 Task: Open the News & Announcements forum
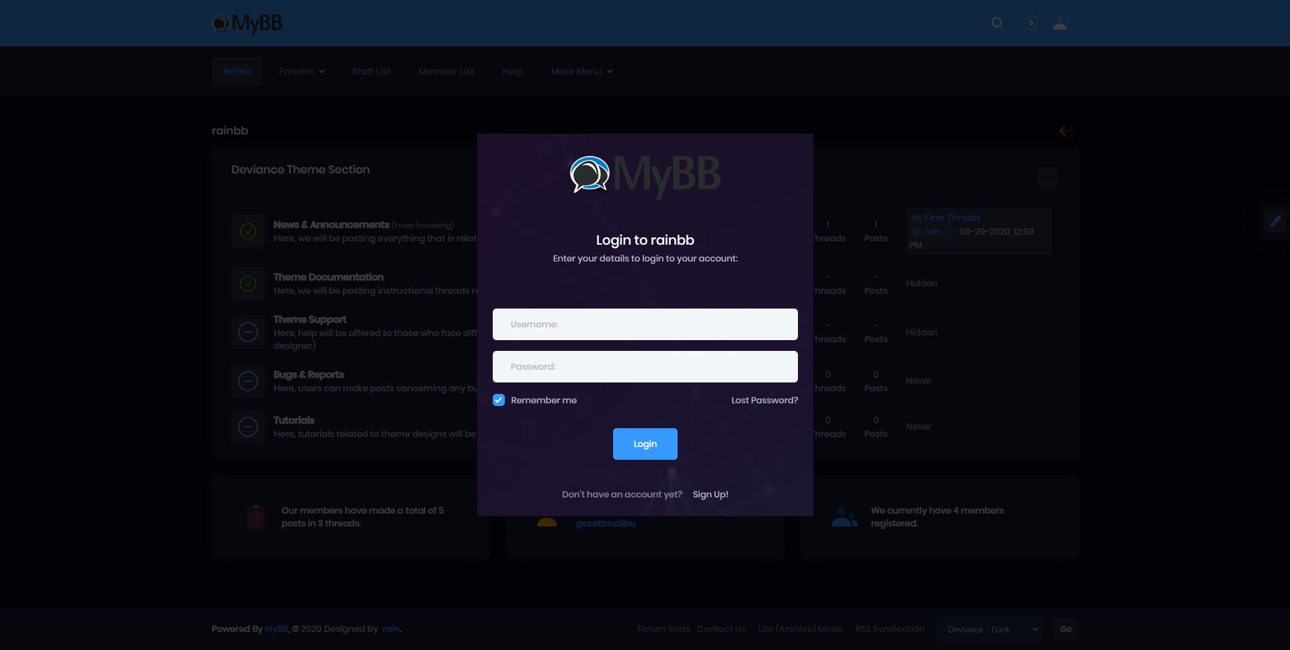(331, 225)
